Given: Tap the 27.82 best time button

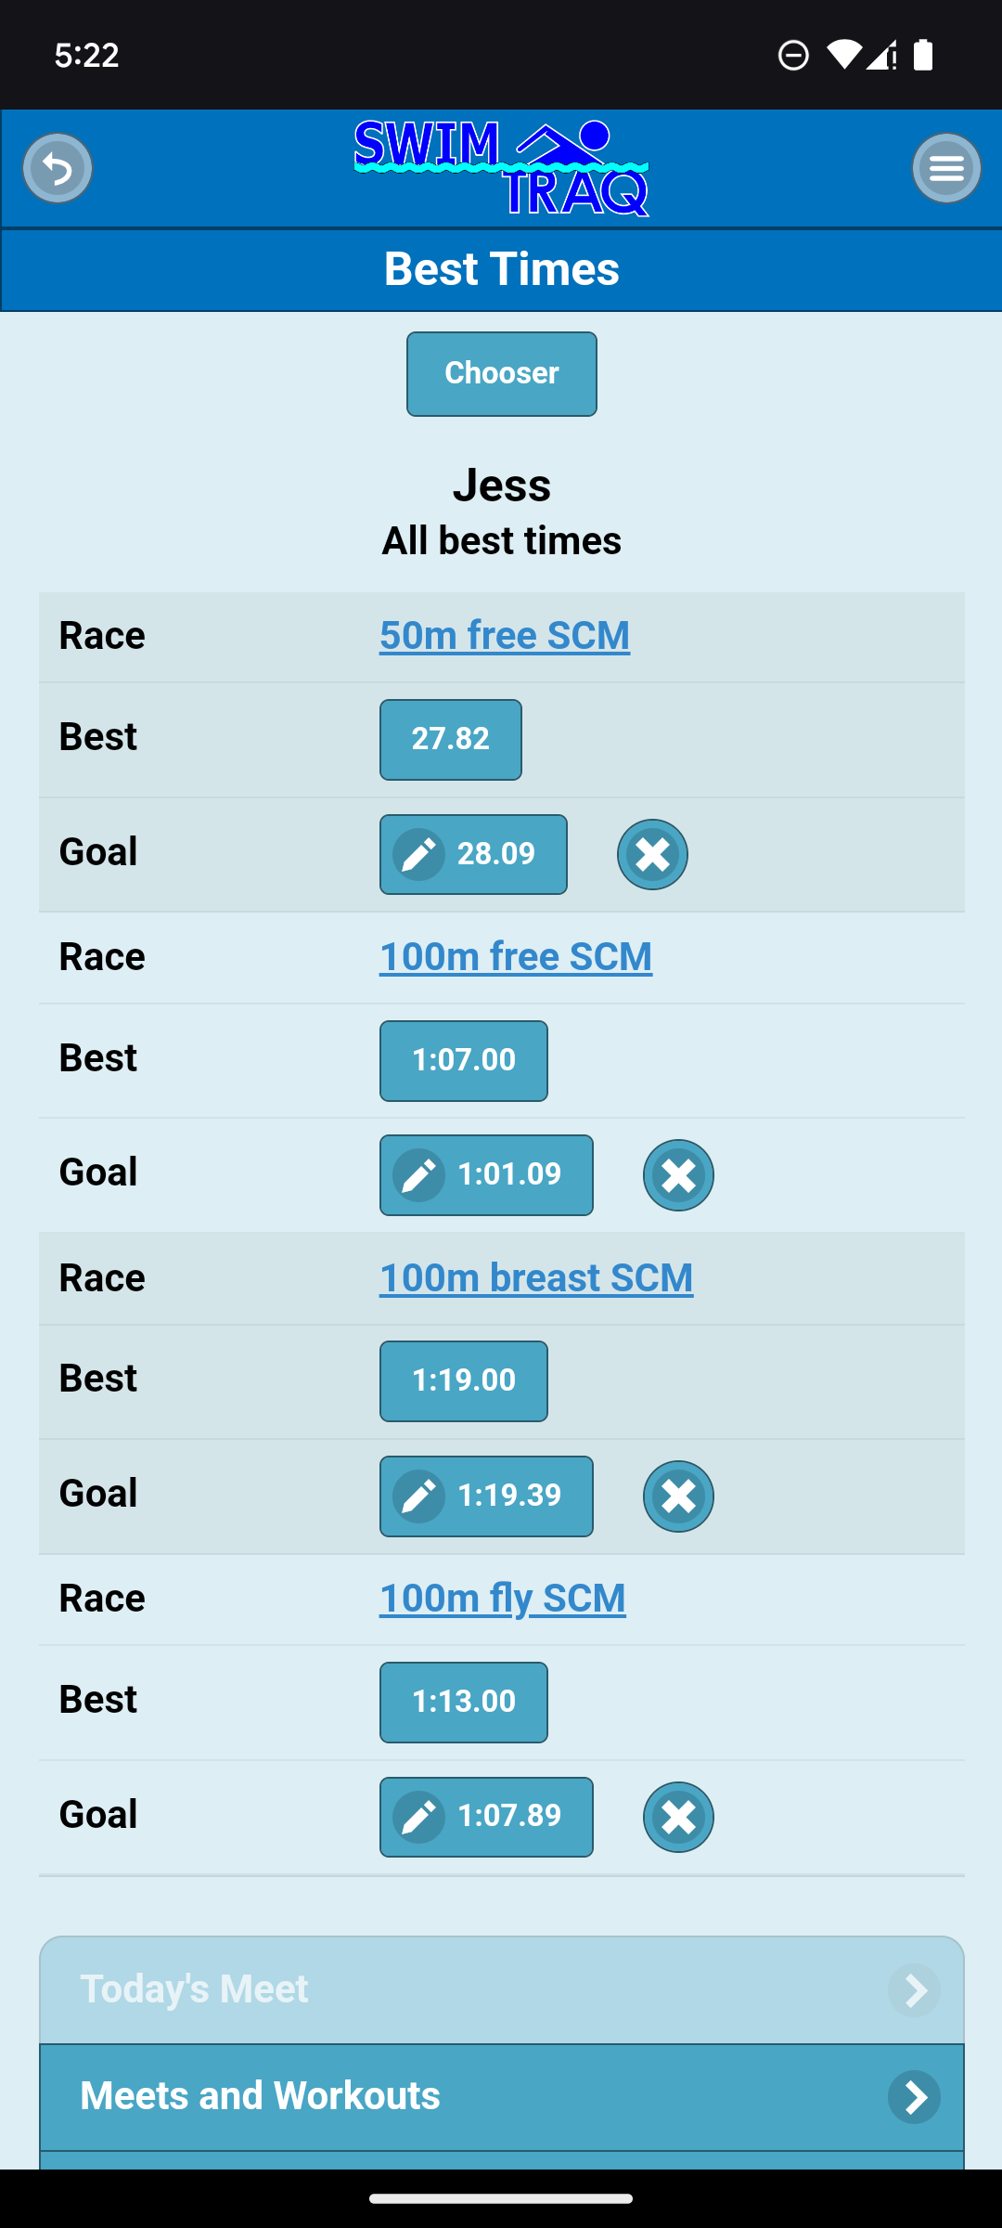Looking at the screenshot, I should click(x=451, y=739).
